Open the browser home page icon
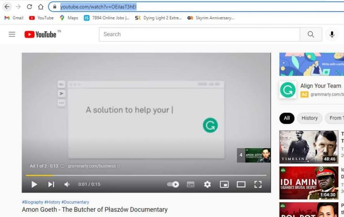This screenshot has height=217, width=344. 41,7
